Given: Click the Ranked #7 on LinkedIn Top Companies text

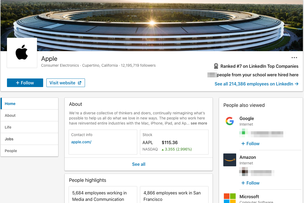Looking at the screenshot, I should tap(259, 66).
